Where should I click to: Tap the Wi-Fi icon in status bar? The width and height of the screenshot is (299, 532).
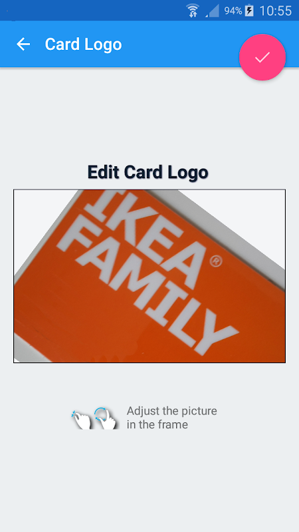(193, 11)
